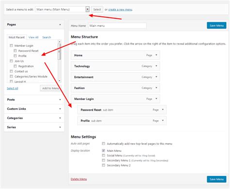Expand the Member Login menu item options
230x189 pixels.
click(x=156, y=99)
